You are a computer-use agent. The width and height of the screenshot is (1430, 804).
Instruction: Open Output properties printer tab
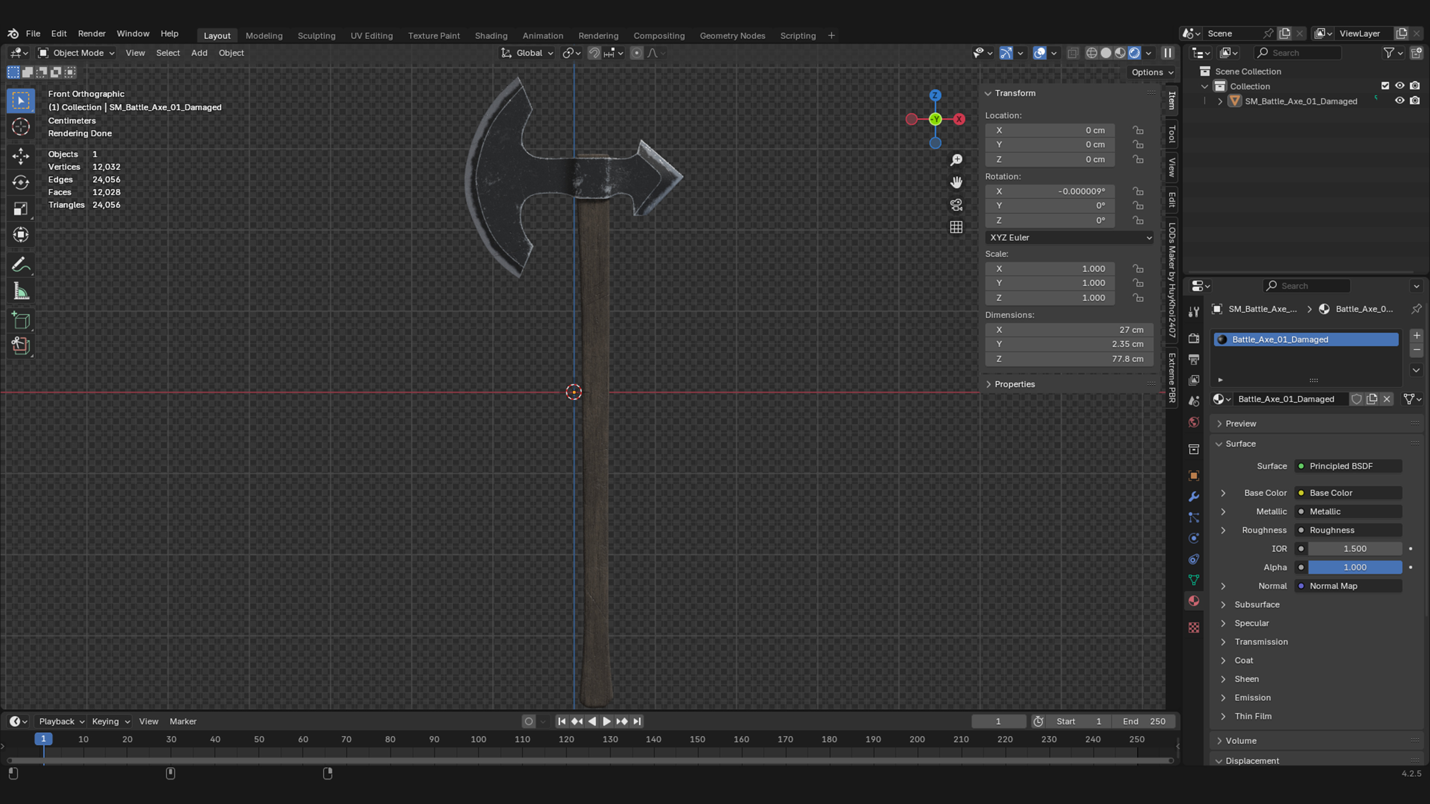tap(1194, 359)
